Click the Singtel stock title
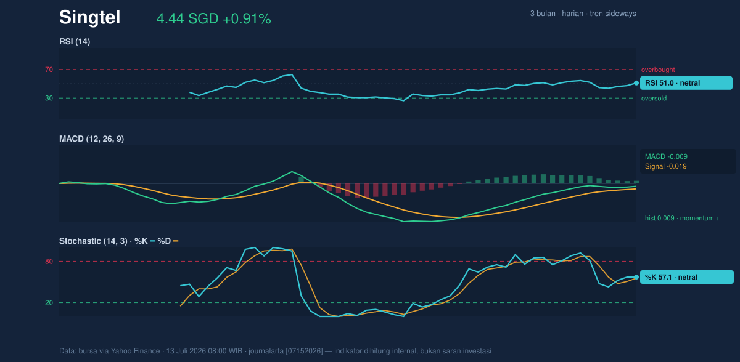The width and height of the screenshot is (740, 362). [x=89, y=17]
